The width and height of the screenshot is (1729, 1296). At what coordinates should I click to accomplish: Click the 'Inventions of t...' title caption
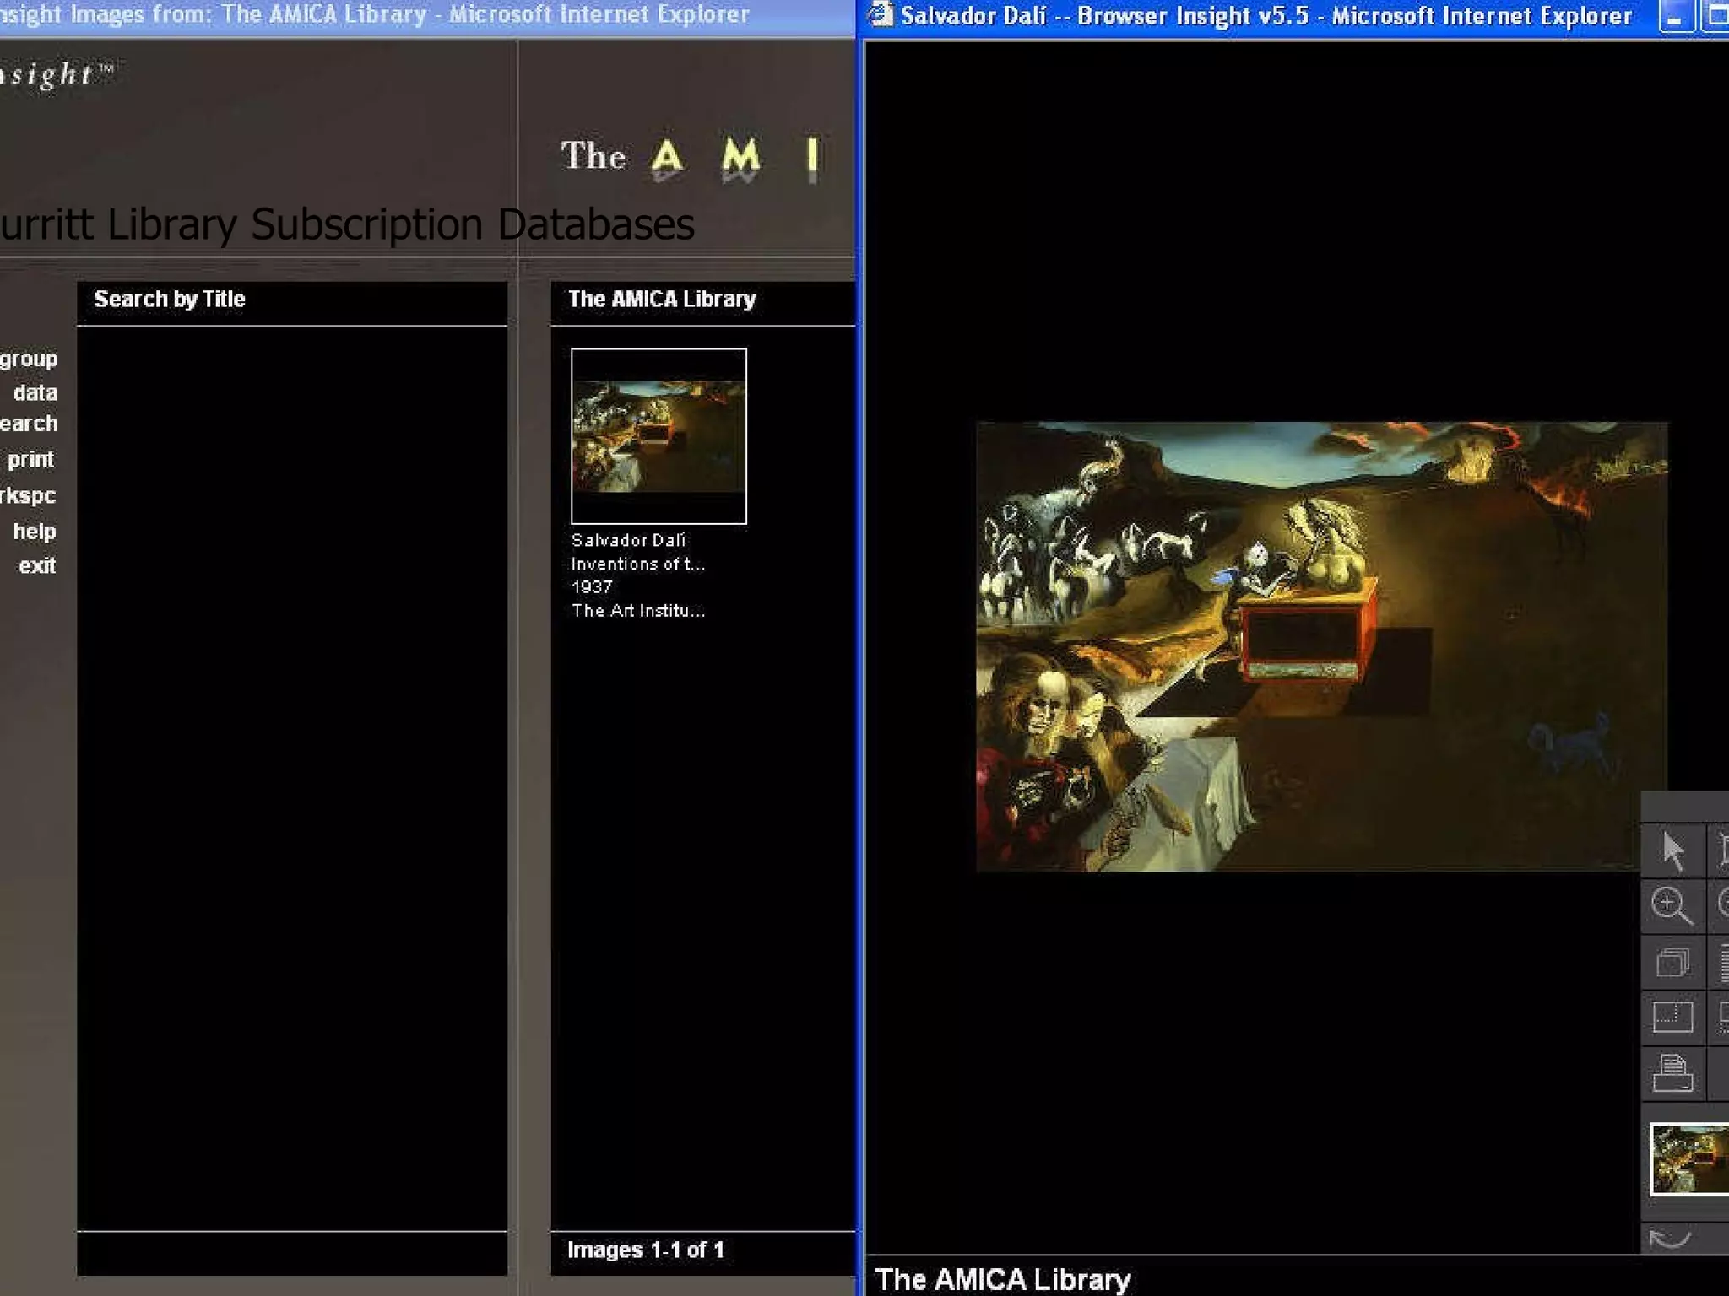tap(637, 564)
